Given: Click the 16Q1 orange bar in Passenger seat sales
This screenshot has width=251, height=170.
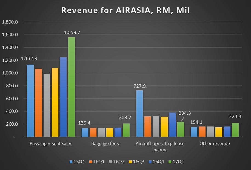Looking at the screenshot, I should (38, 103).
